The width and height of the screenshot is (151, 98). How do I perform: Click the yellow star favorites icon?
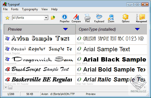coord(8,18)
